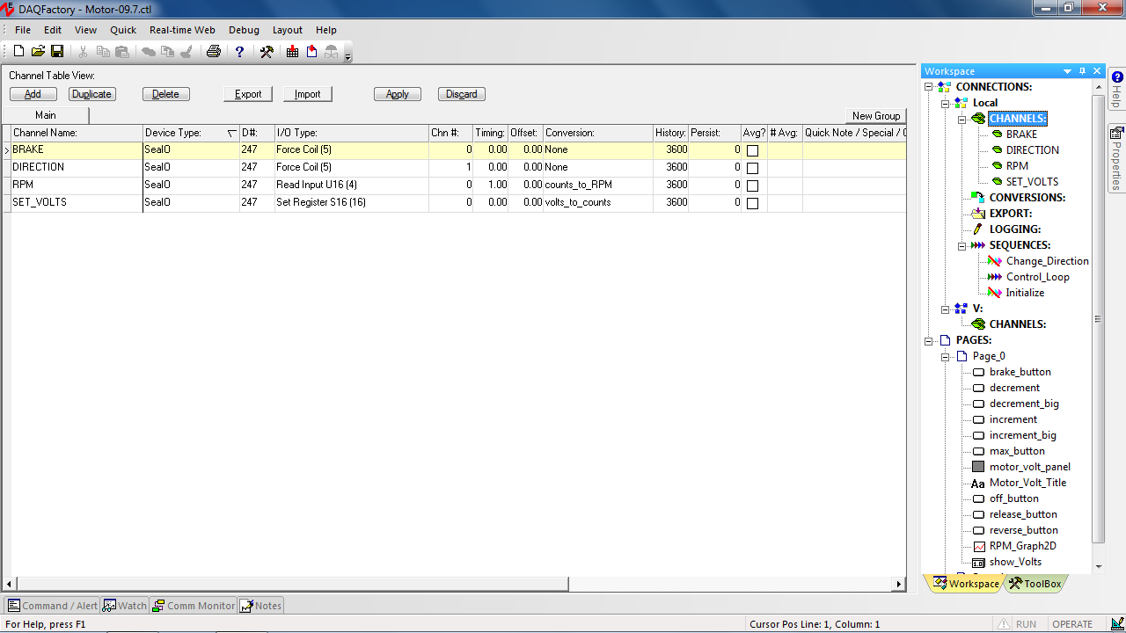Collapse the CONNECTIONS tree node
1126x633 pixels.
point(928,87)
